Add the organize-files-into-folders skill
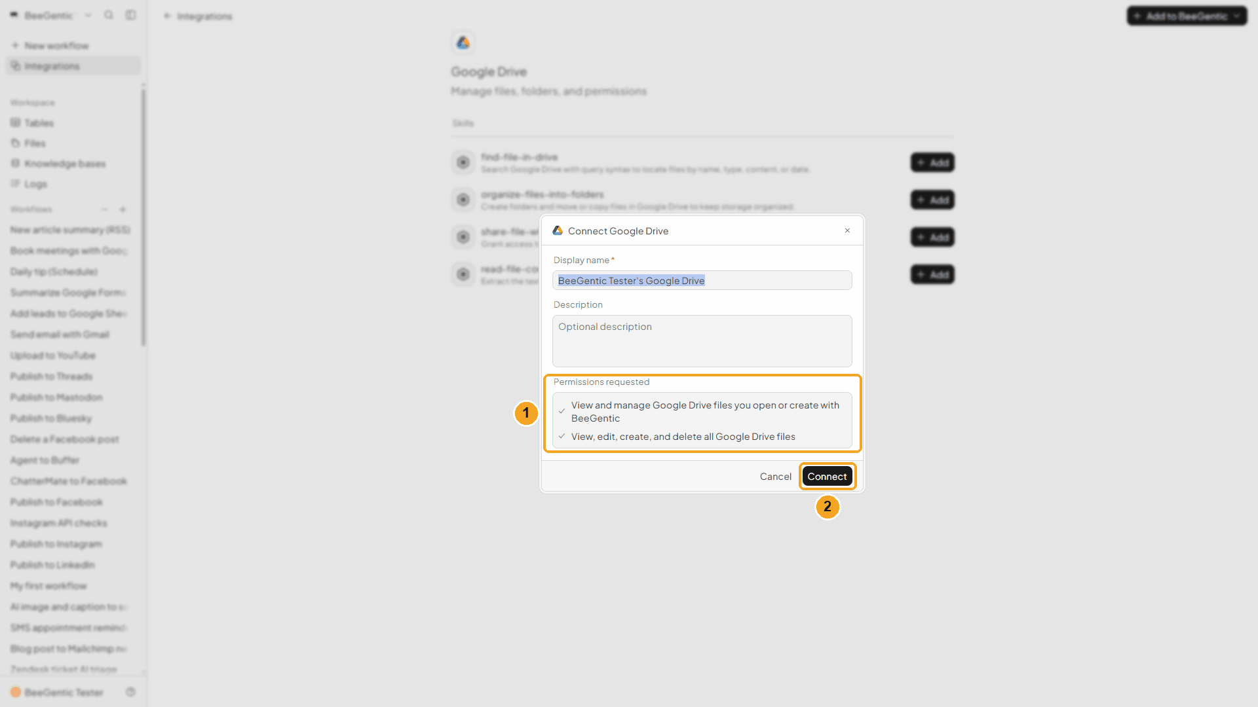 pyautogui.click(x=932, y=200)
